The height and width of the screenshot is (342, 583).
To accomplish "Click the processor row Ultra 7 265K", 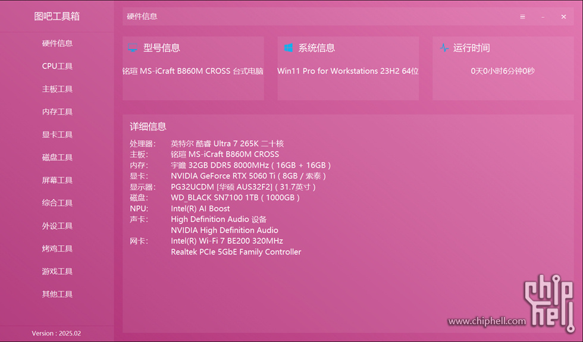I will point(227,143).
